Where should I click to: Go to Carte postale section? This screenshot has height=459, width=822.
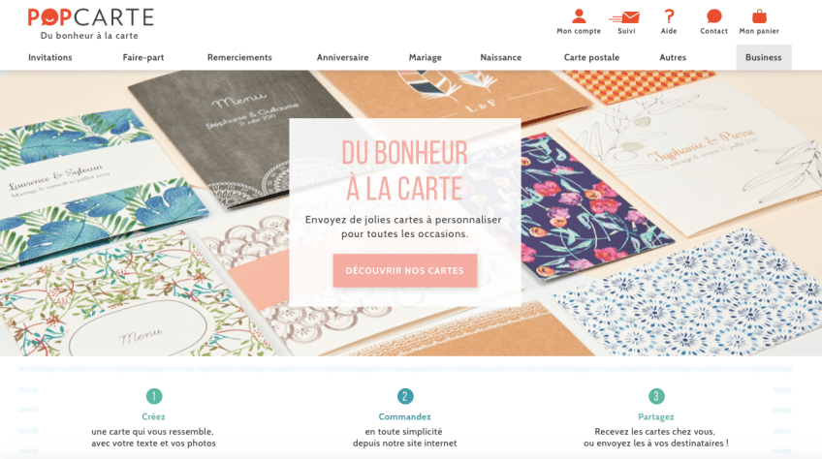coord(591,58)
